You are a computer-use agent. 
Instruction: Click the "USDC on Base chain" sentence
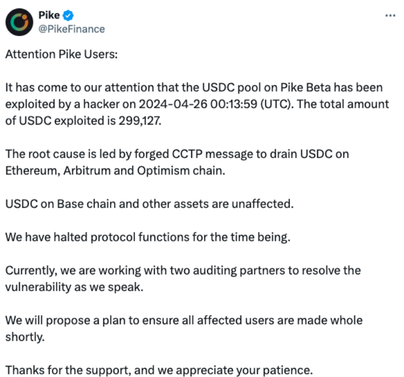pos(149,204)
